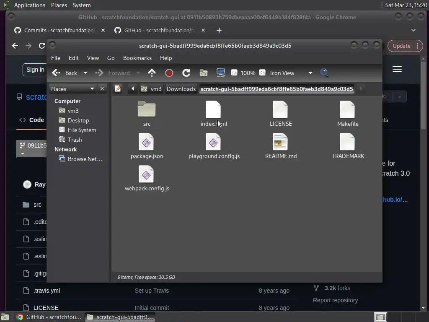Zoom in with the plus icon
Image resolution: width=429 pixels, height=322 pixels.
click(x=262, y=73)
